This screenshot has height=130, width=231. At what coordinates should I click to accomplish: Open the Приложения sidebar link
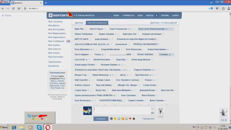point(54,62)
